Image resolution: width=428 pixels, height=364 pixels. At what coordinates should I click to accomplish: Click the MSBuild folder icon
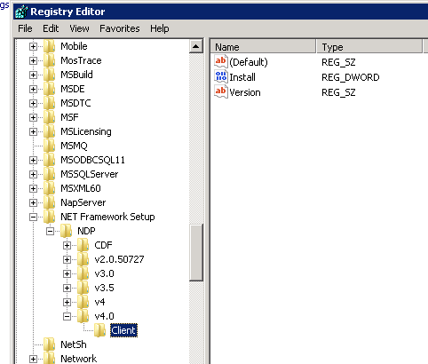click(49, 75)
